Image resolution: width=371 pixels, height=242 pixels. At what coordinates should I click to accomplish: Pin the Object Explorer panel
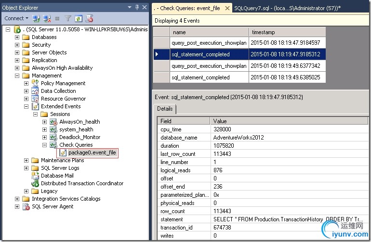click(x=137, y=7)
